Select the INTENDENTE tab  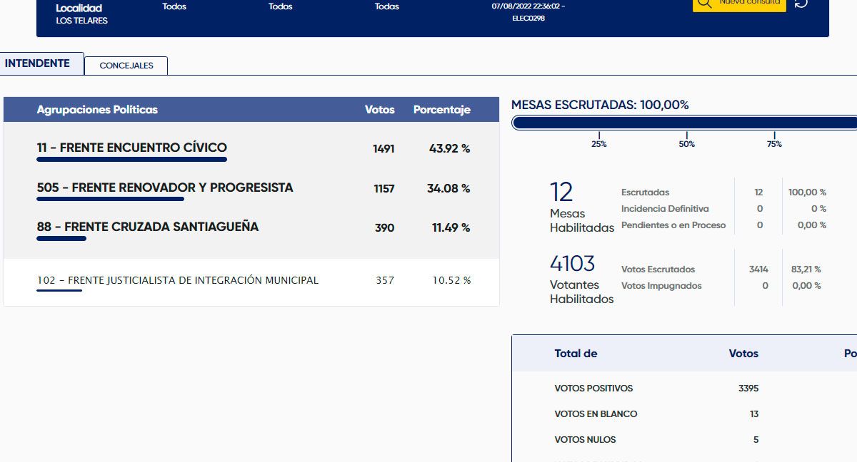click(38, 63)
